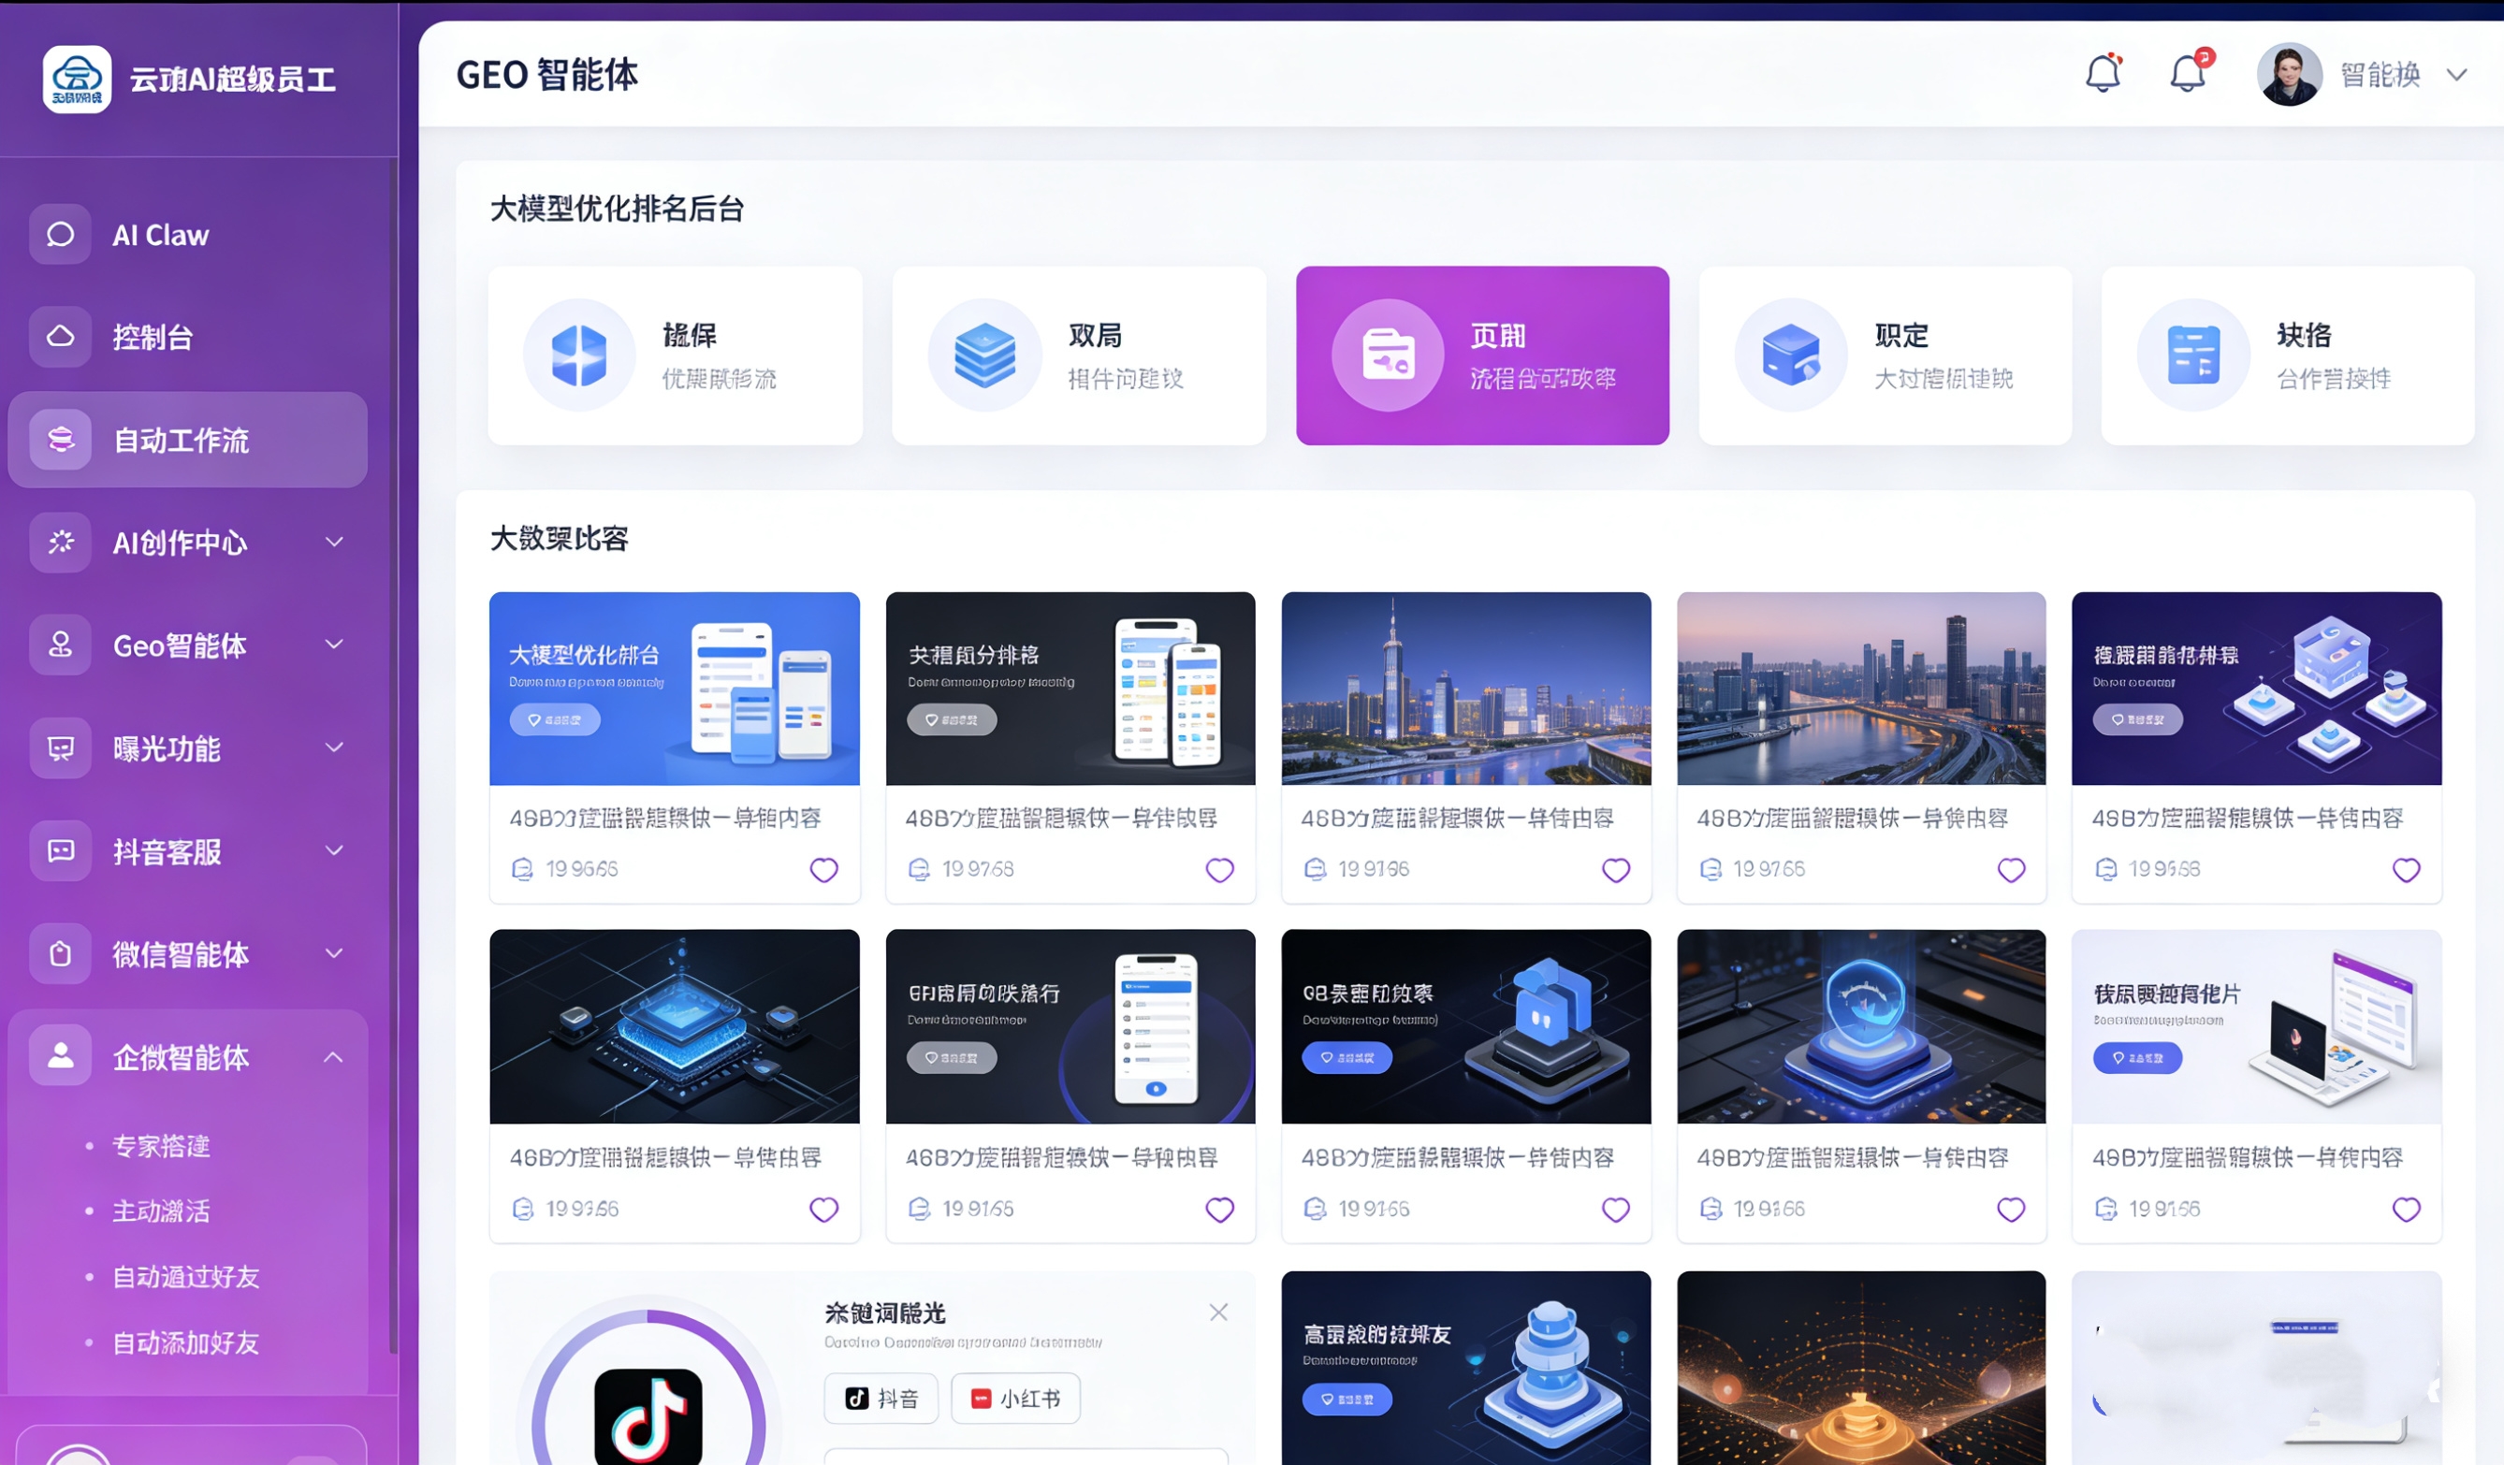Open the 主动激活 submenu item
The height and width of the screenshot is (1465, 2504).
pyautogui.click(x=161, y=1211)
